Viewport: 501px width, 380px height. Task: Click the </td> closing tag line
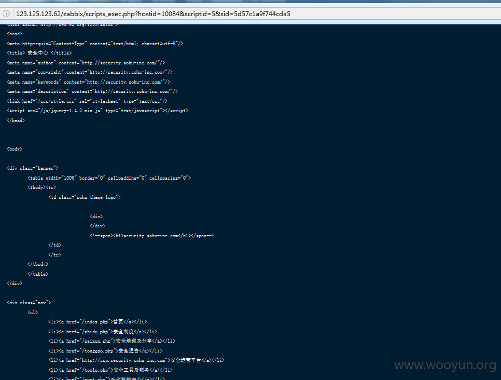54,245
